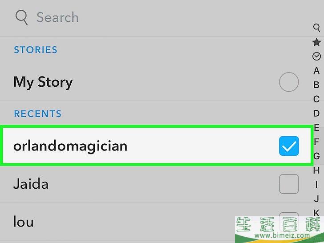The image size is (324, 243).
Task: Tap the My Story row label
Action: (43, 82)
